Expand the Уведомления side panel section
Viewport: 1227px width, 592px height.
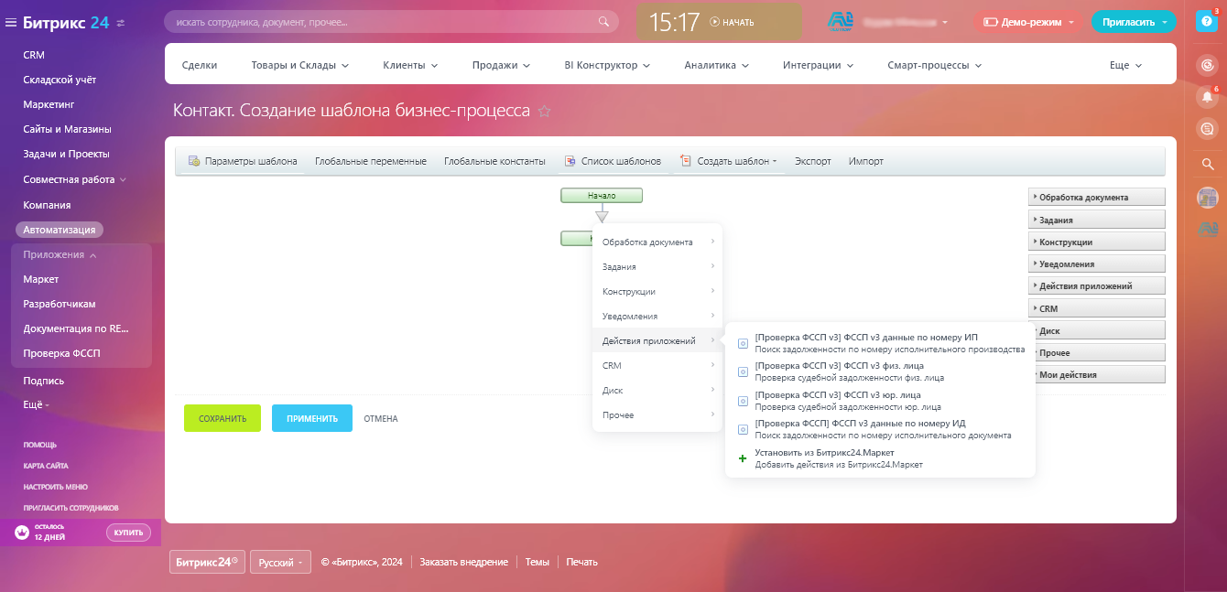click(x=1097, y=264)
